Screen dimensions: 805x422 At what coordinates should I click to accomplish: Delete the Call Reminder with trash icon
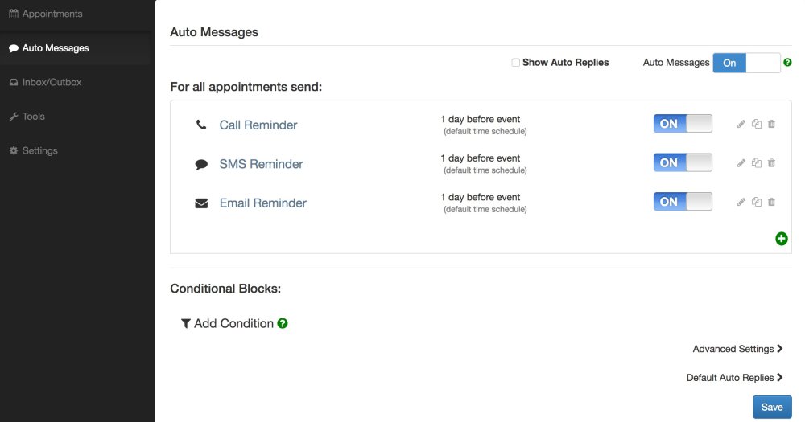point(771,124)
